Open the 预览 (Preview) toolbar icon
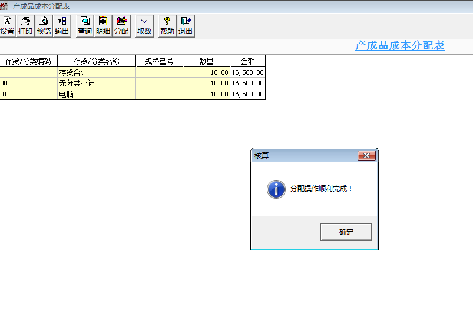 point(44,26)
